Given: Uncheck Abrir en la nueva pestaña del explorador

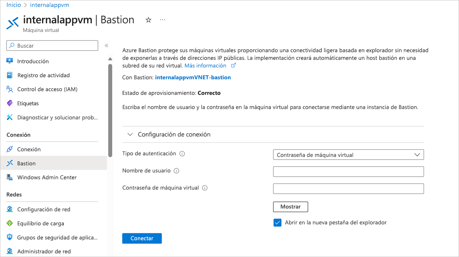Looking at the screenshot, I should (x=277, y=223).
